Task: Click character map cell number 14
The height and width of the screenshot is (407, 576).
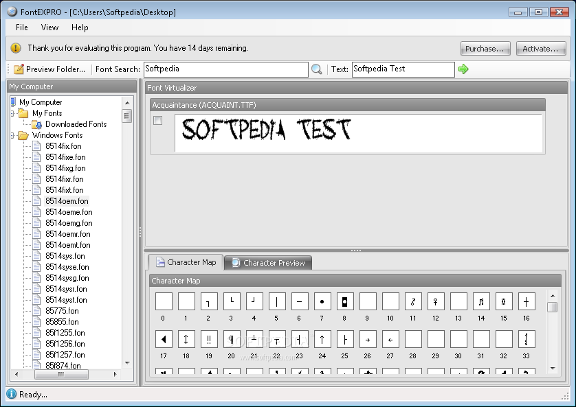Action: [481, 302]
